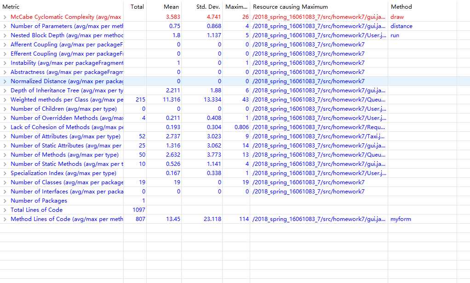
Task: Expand Afferent Coupling row
Action: coord(5,45)
